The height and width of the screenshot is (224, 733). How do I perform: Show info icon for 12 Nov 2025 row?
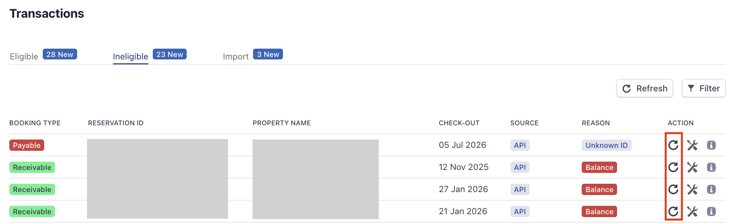pos(711,168)
